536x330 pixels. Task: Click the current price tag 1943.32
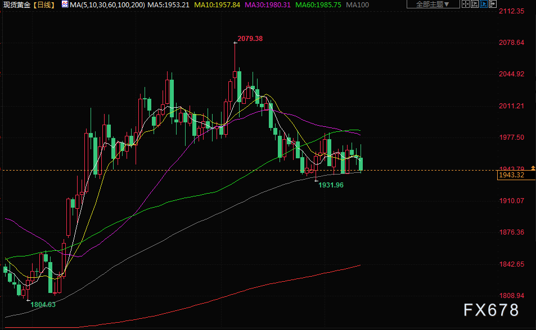[x=511, y=176]
